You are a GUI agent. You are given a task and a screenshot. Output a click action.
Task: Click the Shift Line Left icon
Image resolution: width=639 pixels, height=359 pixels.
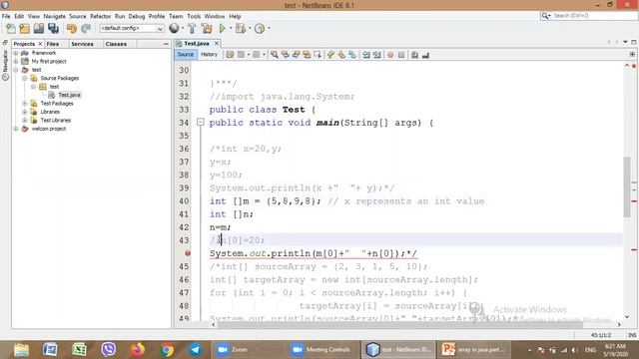[366, 55]
